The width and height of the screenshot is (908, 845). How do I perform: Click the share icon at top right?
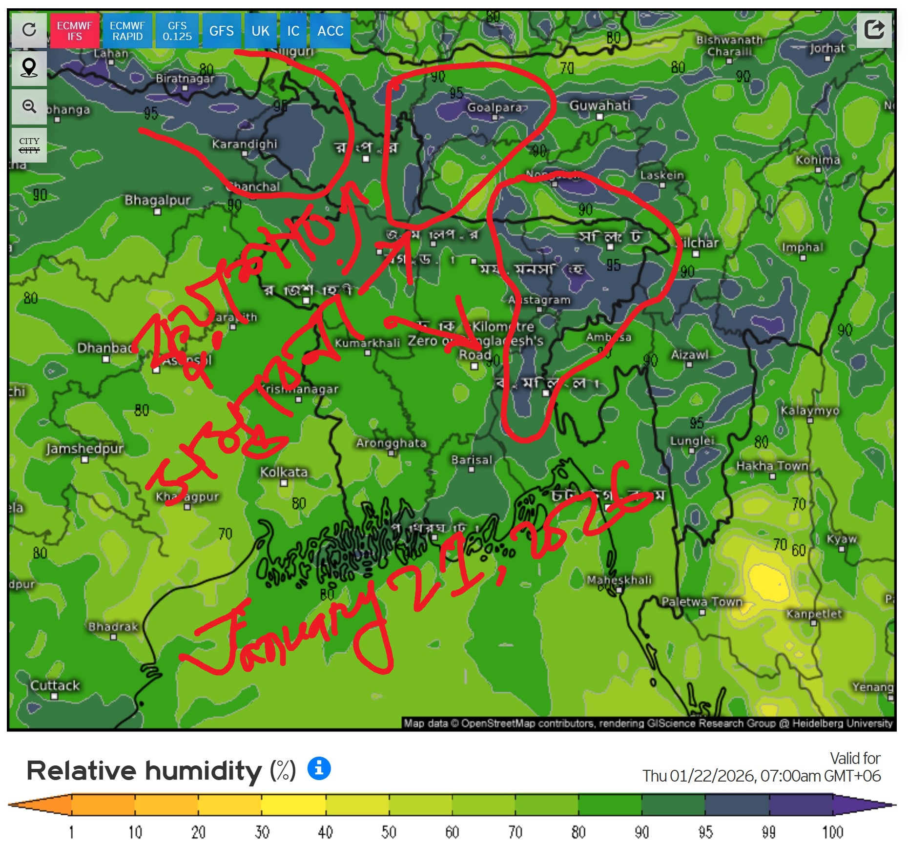874,30
